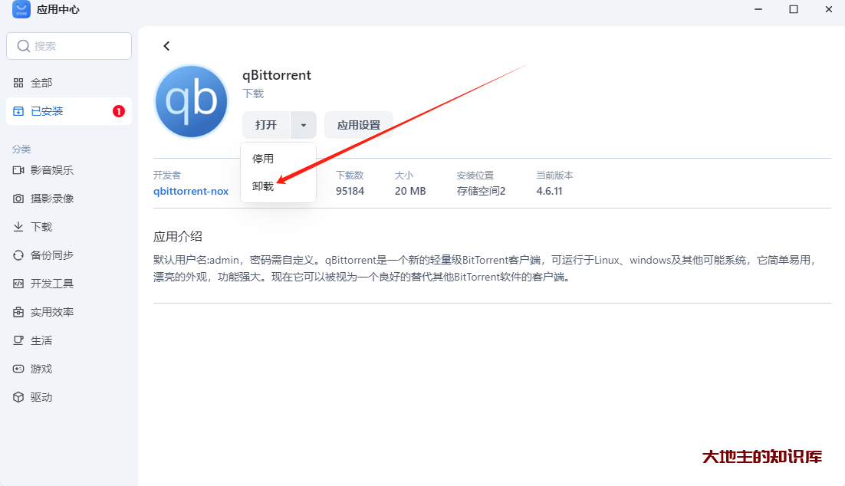Select the 已安装 tab
The height and width of the screenshot is (486, 845).
(x=69, y=111)
